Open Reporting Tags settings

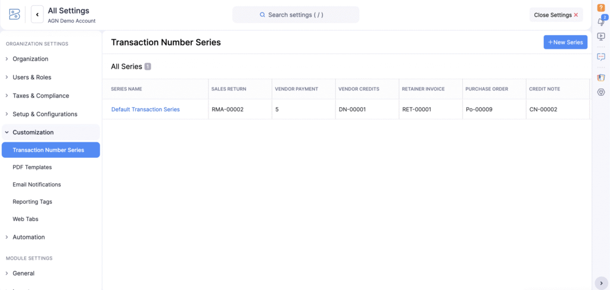tap(32, 202)
